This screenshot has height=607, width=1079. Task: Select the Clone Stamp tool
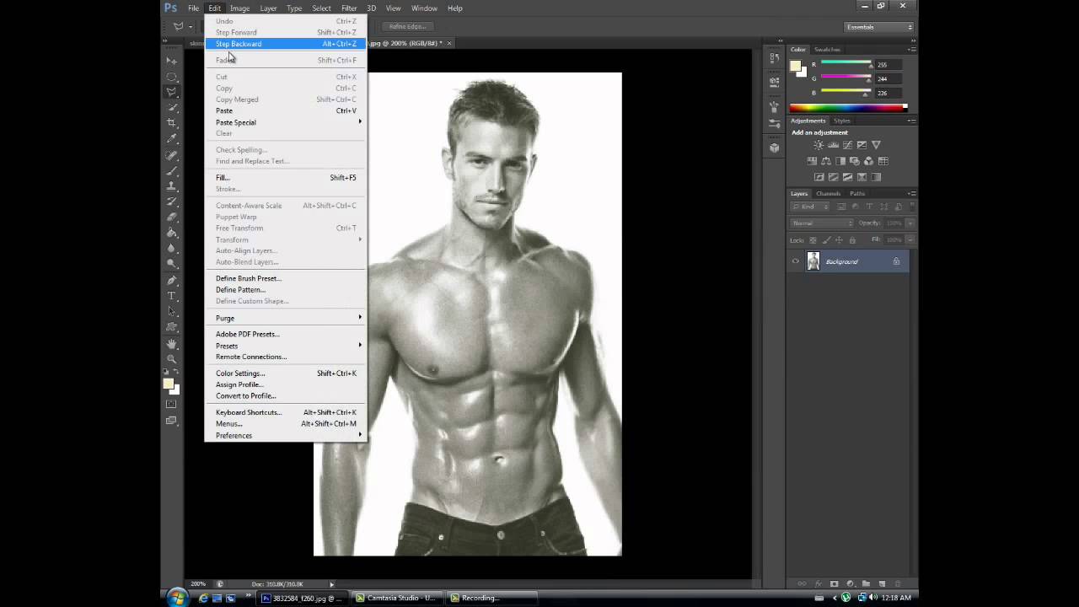pos(172,185)
